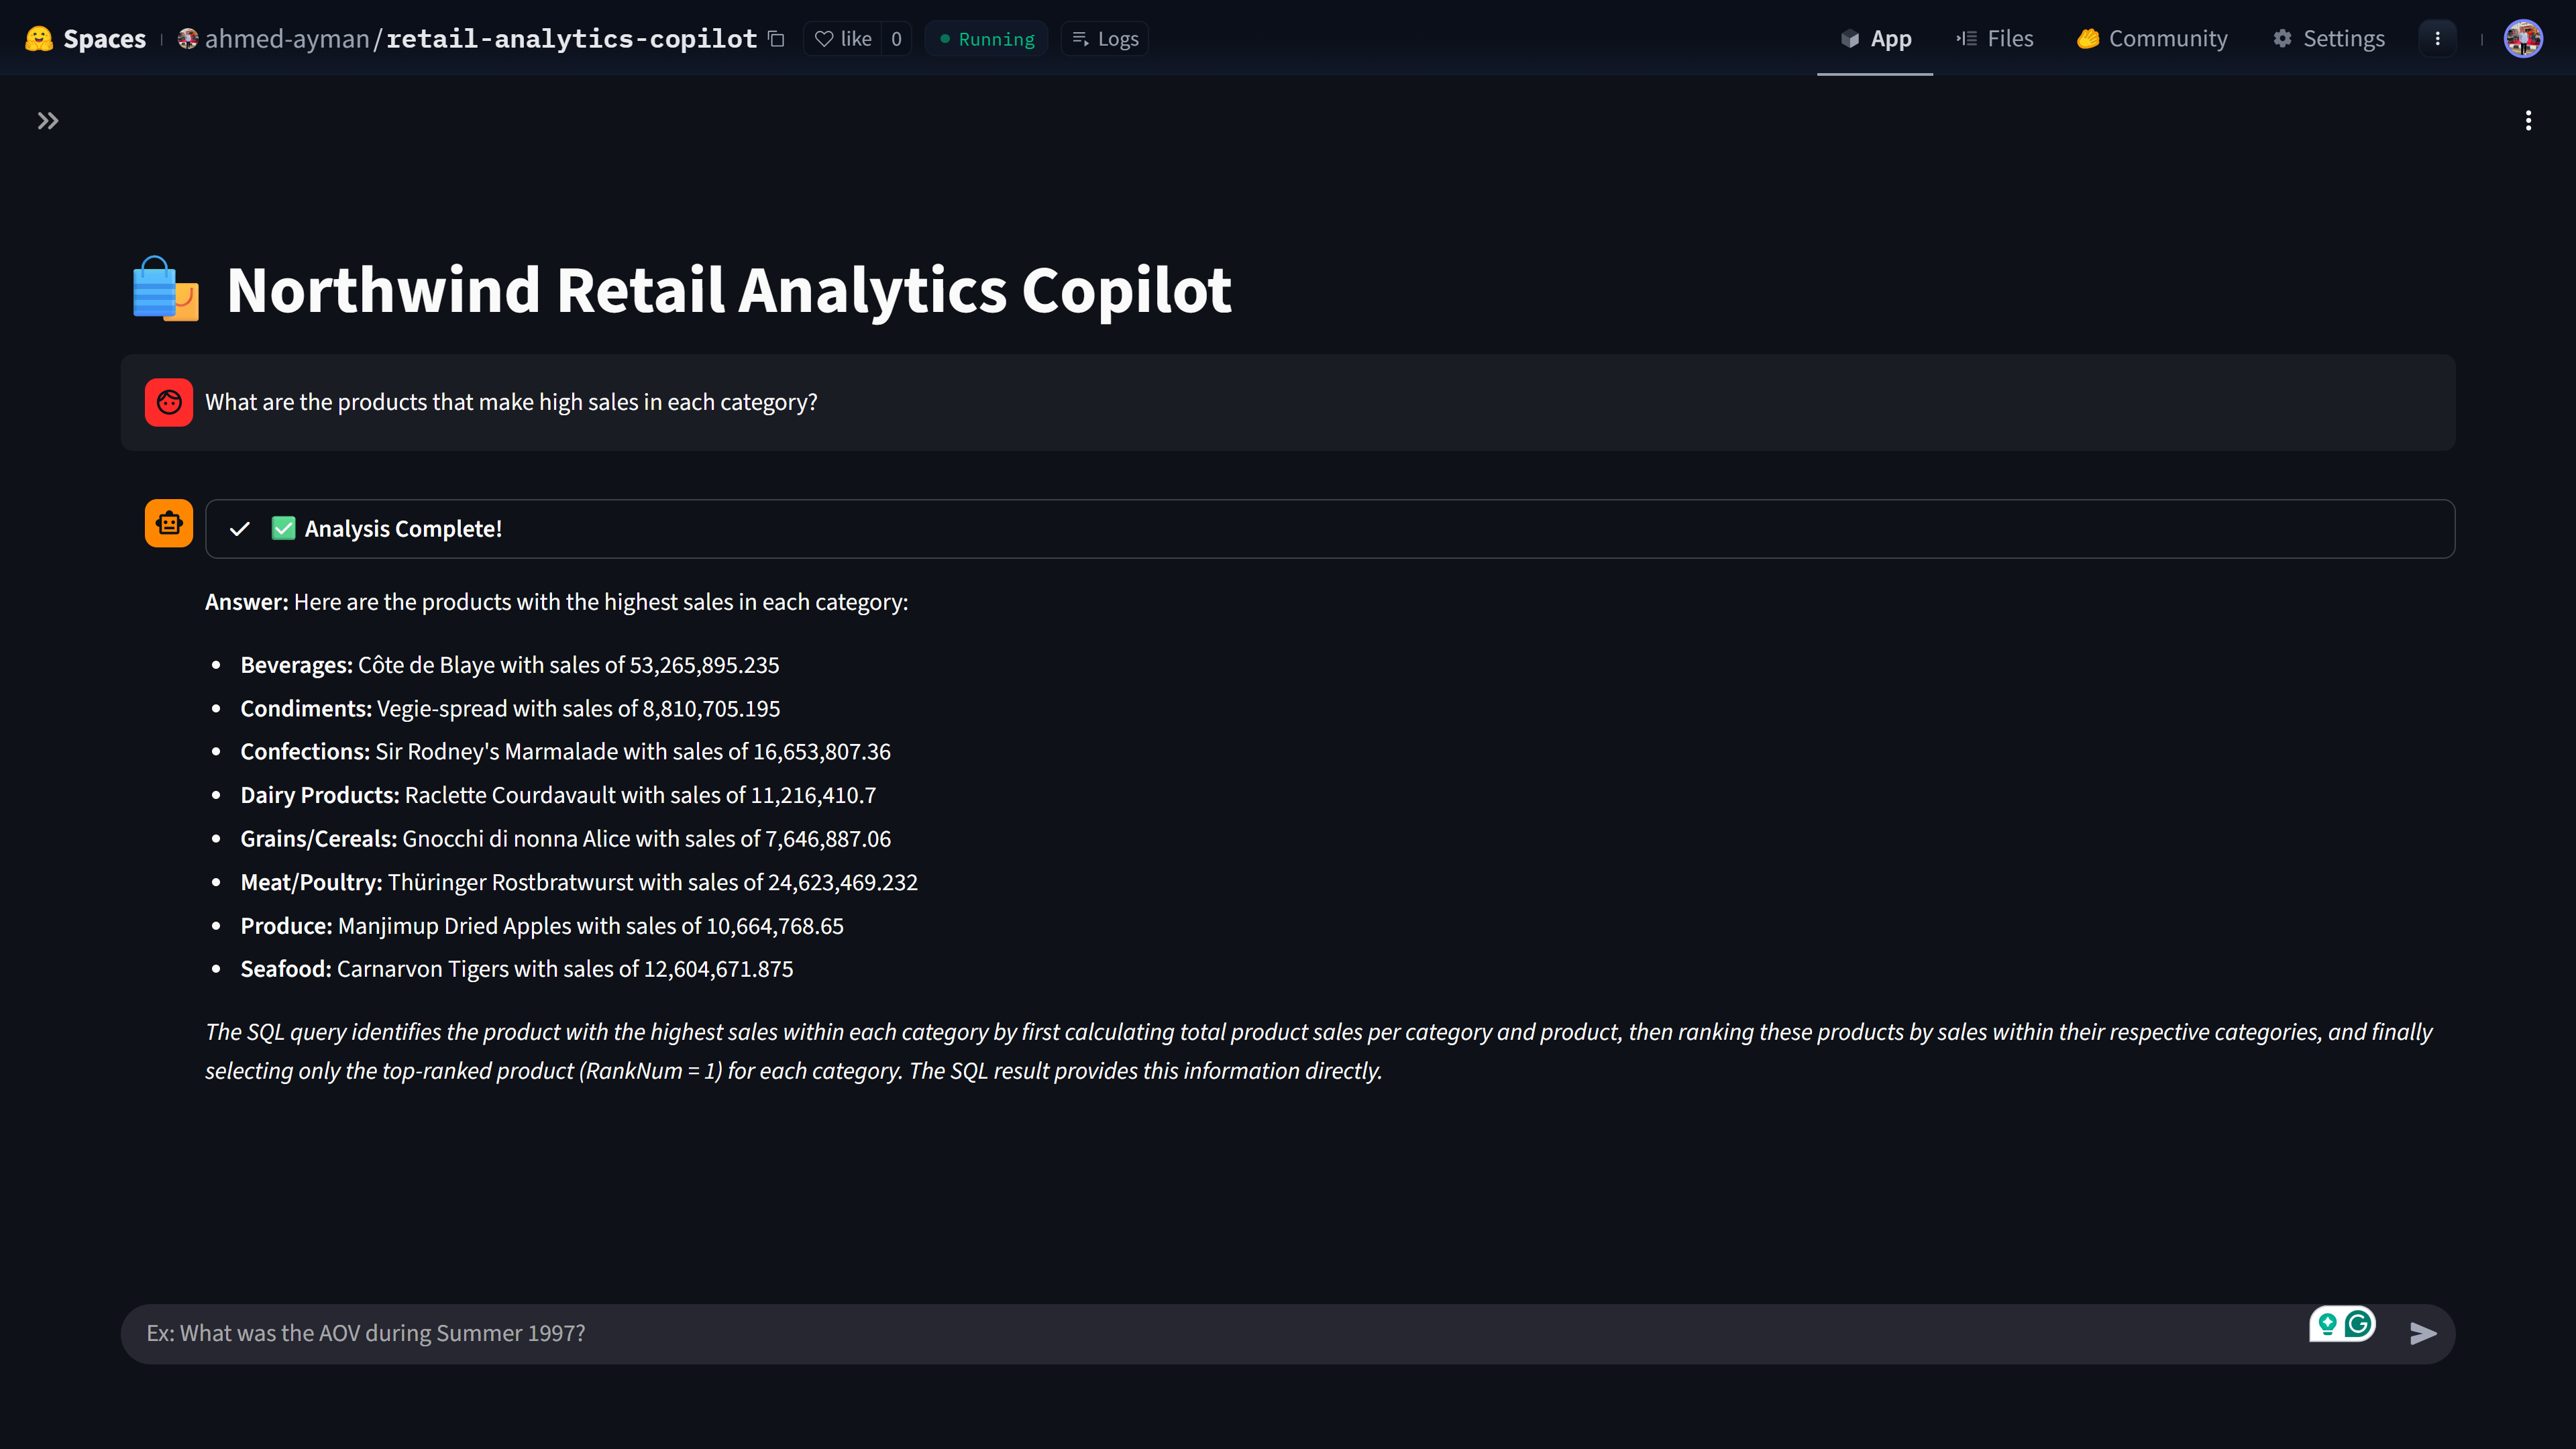
Task: Click your profile avatar in the top right
Action: (2524, 38)
